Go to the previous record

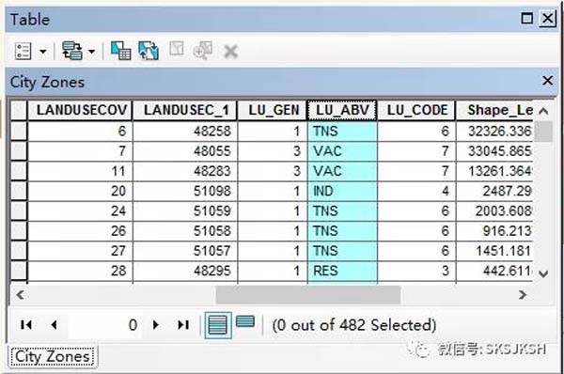(54, 325)
